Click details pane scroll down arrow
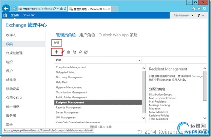This screenshot has width=211, height=137. click(205, 118)
